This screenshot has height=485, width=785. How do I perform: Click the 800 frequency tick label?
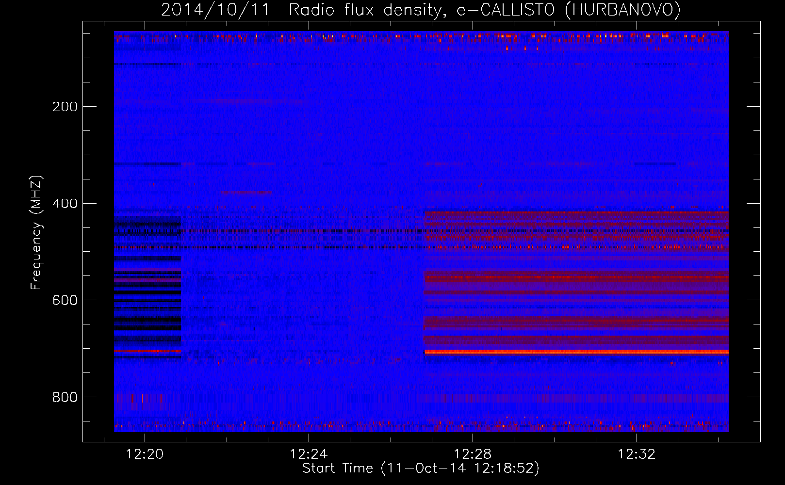(x=65, y=398)
